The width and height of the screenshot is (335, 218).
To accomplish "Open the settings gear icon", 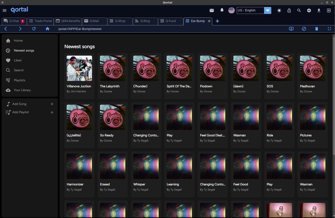I will click(309, 10).
